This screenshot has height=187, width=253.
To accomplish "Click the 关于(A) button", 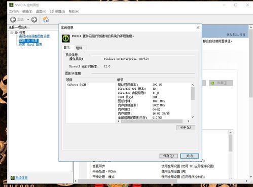I will 186,128.
